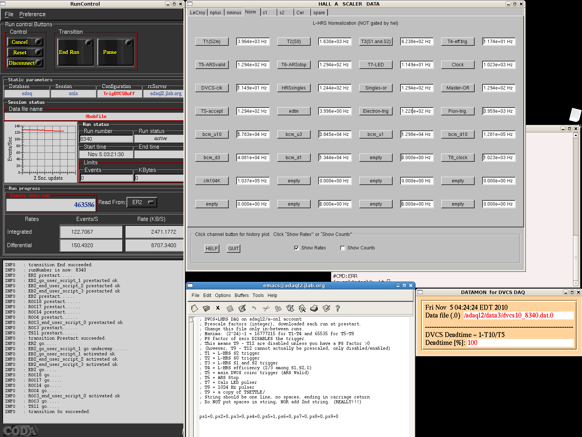
Task: Select the spare tab
Action: point(319,12)
